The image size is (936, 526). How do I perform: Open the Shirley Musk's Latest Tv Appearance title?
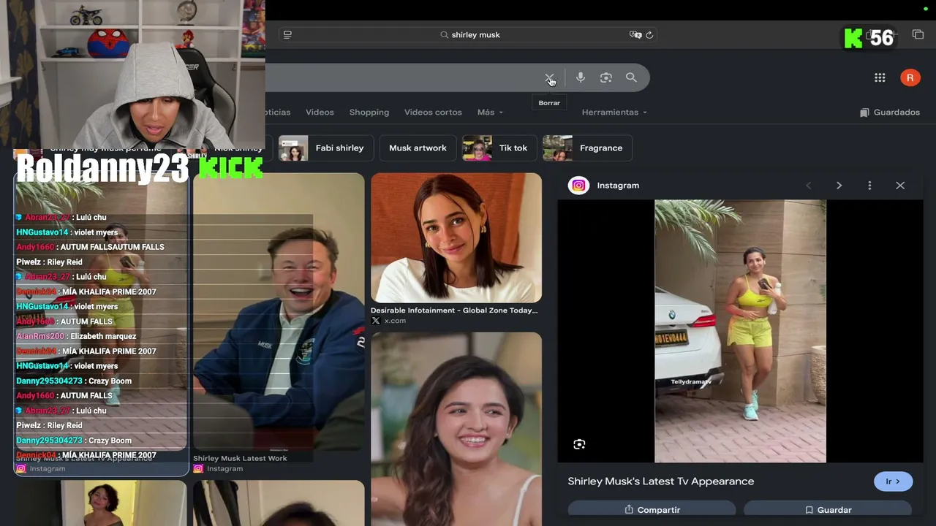pos(661,481)
